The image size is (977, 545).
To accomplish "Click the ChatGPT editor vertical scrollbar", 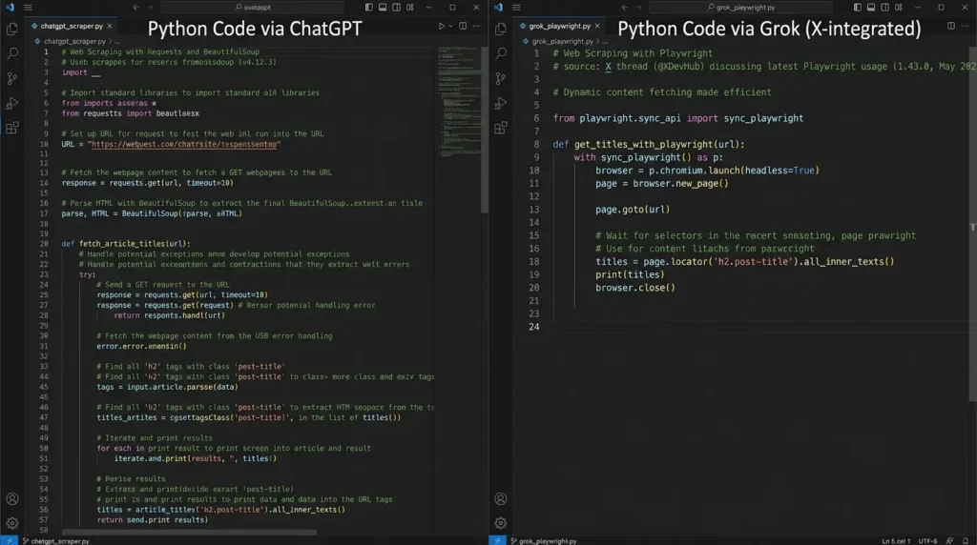I will click(x=485, y=131).
